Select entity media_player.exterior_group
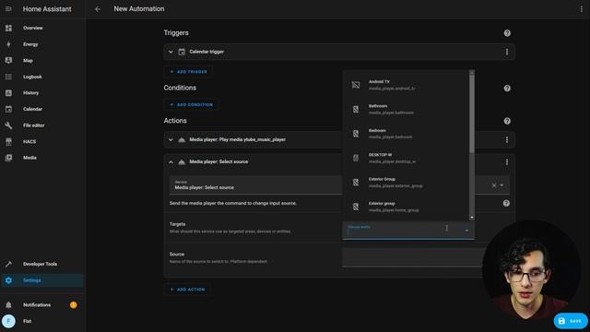Screen dimensions: 590x332 point(407,183)
